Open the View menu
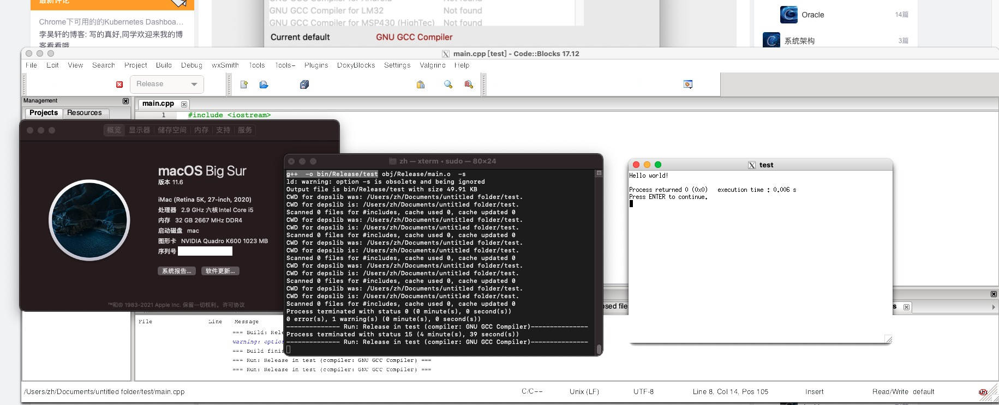 click(75, 65)
